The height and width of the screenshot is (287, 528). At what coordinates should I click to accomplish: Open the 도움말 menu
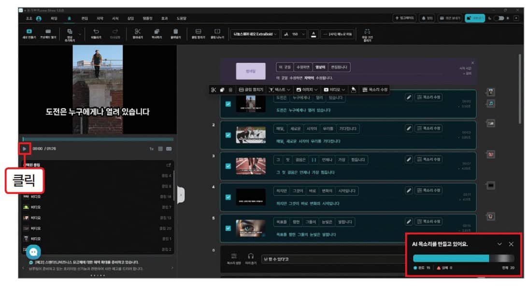pos(181,18)
